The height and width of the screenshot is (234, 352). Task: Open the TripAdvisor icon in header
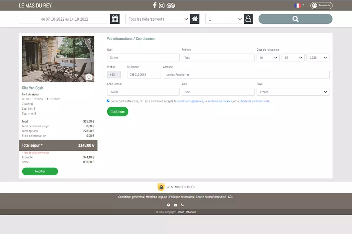pos(170,5)
